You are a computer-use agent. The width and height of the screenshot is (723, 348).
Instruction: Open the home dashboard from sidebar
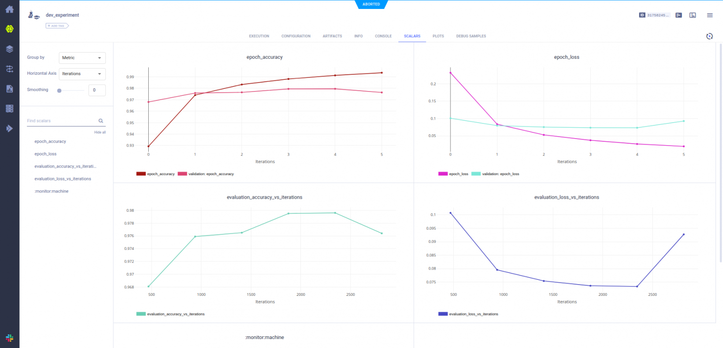pos(9,9)
